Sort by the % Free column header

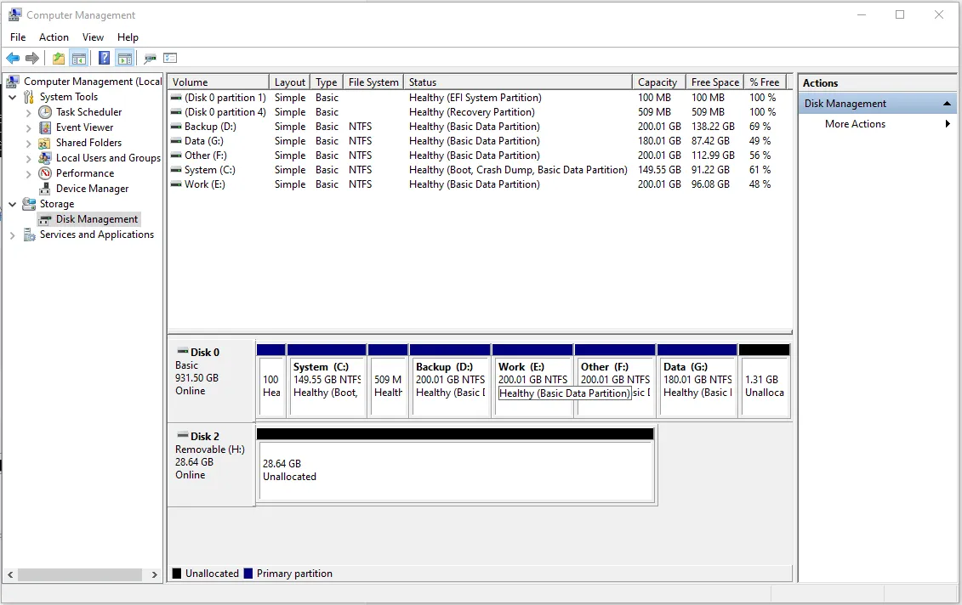765,82
